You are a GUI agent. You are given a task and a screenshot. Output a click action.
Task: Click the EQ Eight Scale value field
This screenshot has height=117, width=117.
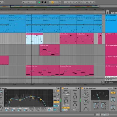point(56,106)
